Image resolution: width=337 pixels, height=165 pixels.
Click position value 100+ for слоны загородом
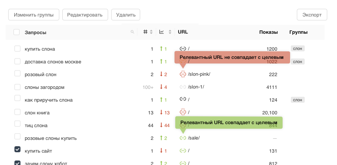(x=148, y=87)
